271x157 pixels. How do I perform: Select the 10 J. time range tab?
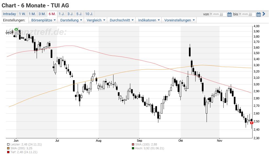tap(89, 14)
